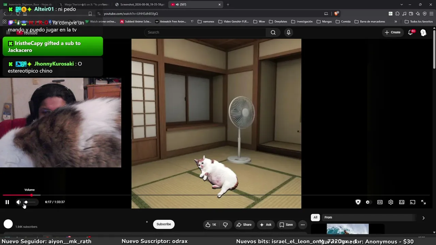Save the video to a playlist
Viewport: 436px width, 245px height.
[x=286, y=225]
